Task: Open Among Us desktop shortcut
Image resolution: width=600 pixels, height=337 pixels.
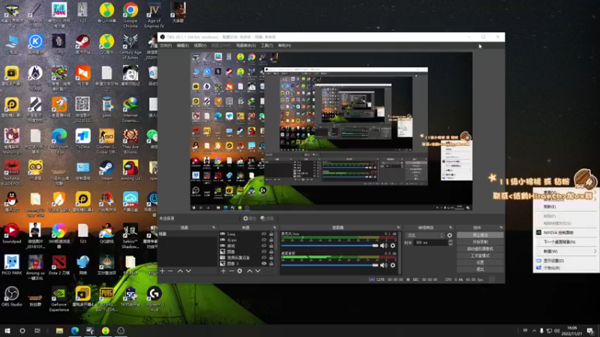Action: (130, 171)
